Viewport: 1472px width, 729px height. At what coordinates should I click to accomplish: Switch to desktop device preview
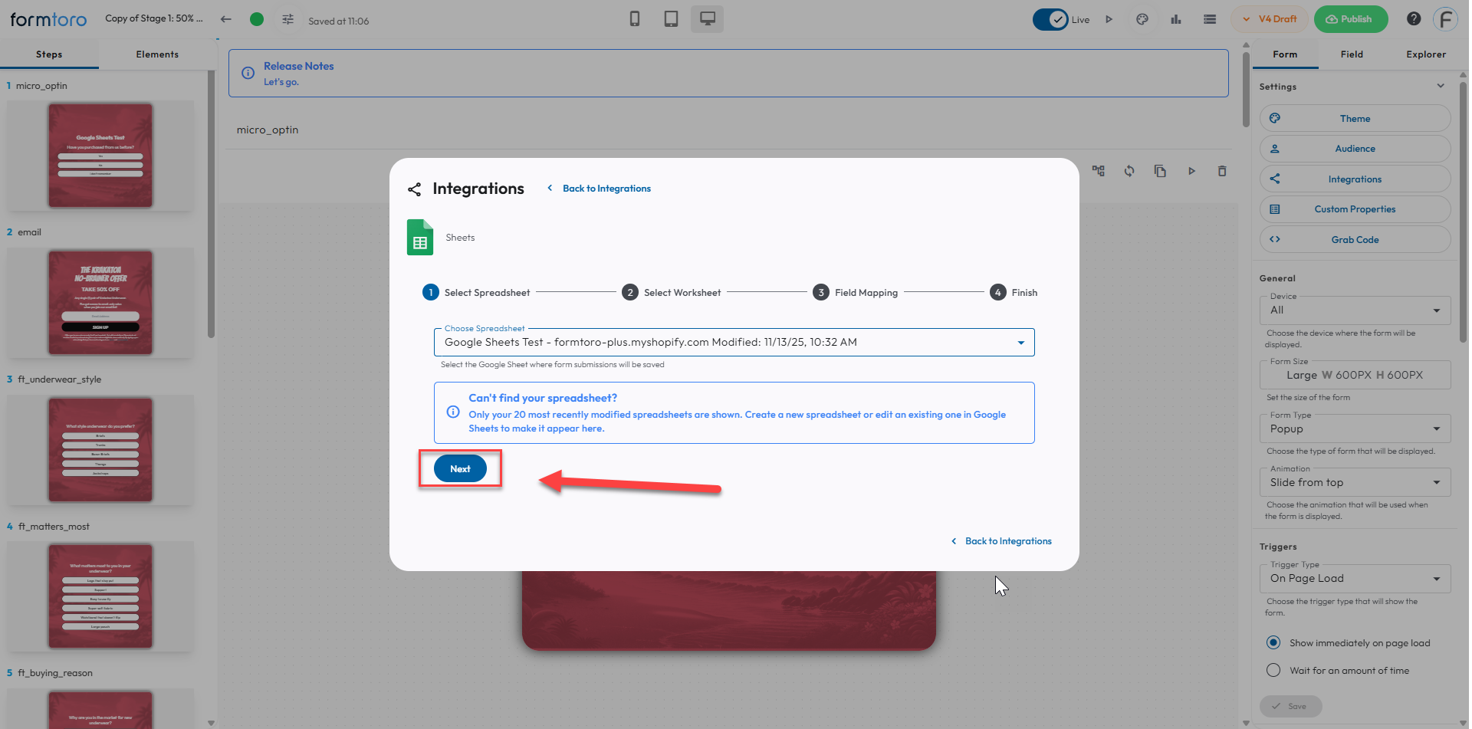(707, 19)
